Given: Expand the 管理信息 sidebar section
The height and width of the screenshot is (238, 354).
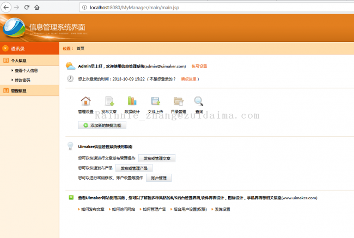Looking at the screenshot, I should 19,90.
